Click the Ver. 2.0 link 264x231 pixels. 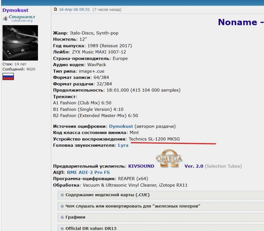point(194,166)
